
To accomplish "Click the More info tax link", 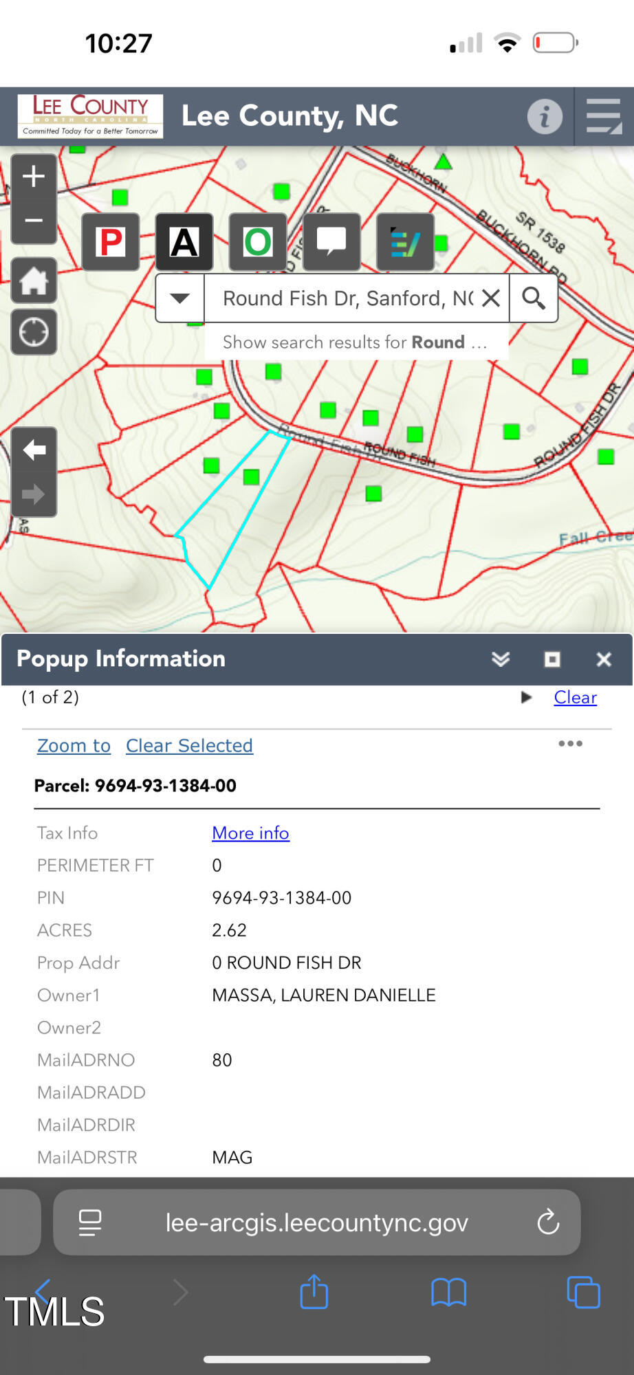I will point(250,833).
